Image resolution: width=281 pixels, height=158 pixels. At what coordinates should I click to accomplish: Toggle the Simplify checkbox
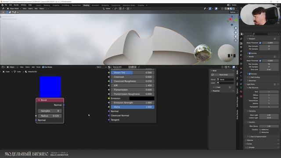pos(248,147)
